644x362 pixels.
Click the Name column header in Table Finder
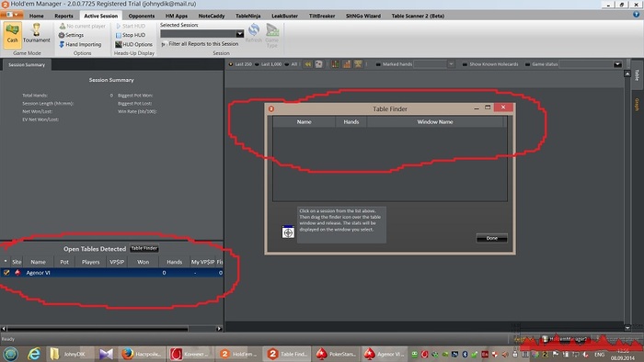304,122
